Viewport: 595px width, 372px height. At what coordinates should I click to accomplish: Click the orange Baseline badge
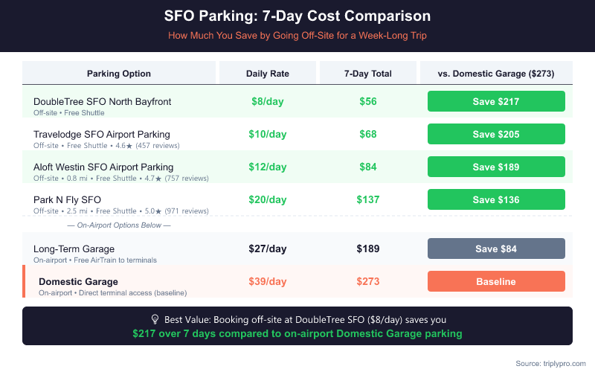496,281
